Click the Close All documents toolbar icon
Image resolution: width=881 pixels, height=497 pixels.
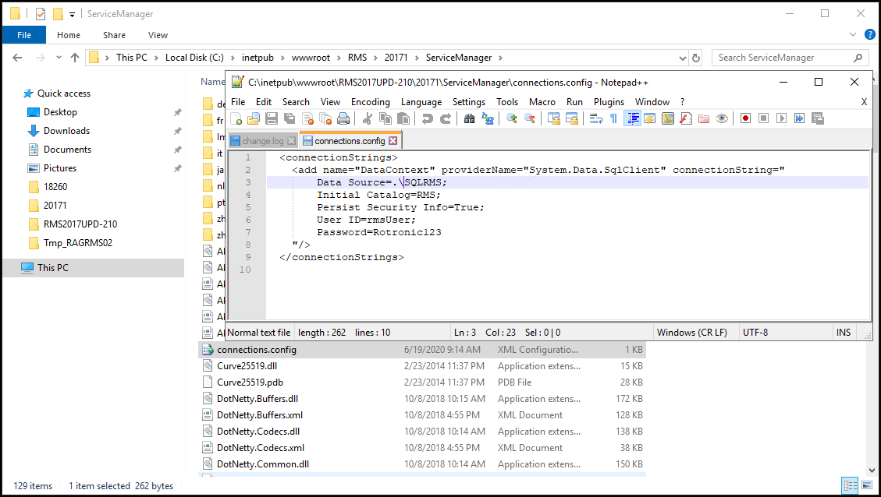coord(325,119)
